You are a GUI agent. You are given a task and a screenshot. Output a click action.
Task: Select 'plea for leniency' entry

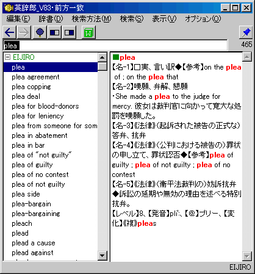click(x=38, y=116)
